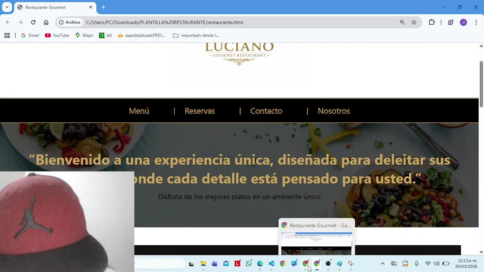
Task: Click the extension icon beside profile avatar
Action: 451,22
